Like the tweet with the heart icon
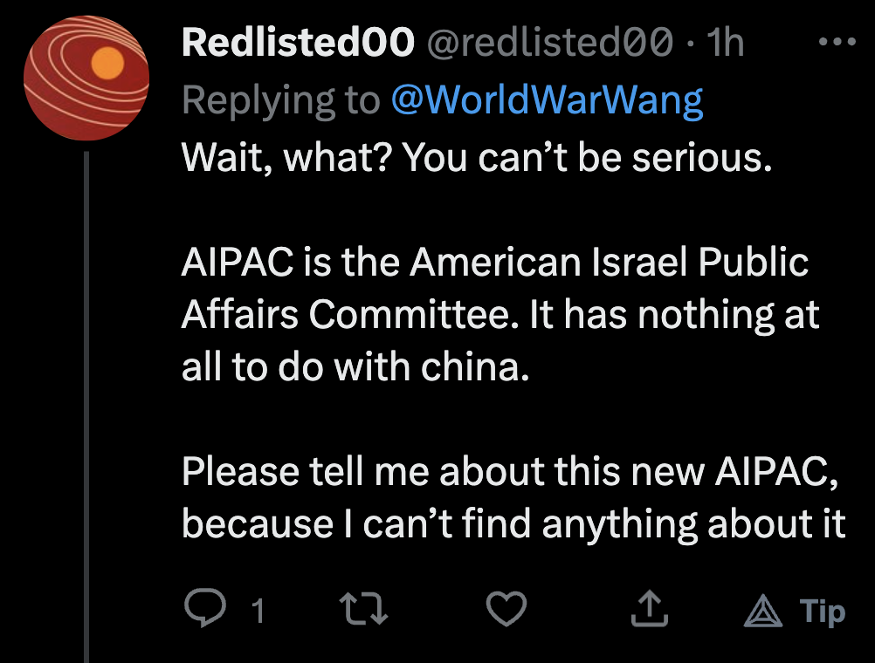Image resolution: width=875 pixels, height=663 pixels. pos(506,610)
